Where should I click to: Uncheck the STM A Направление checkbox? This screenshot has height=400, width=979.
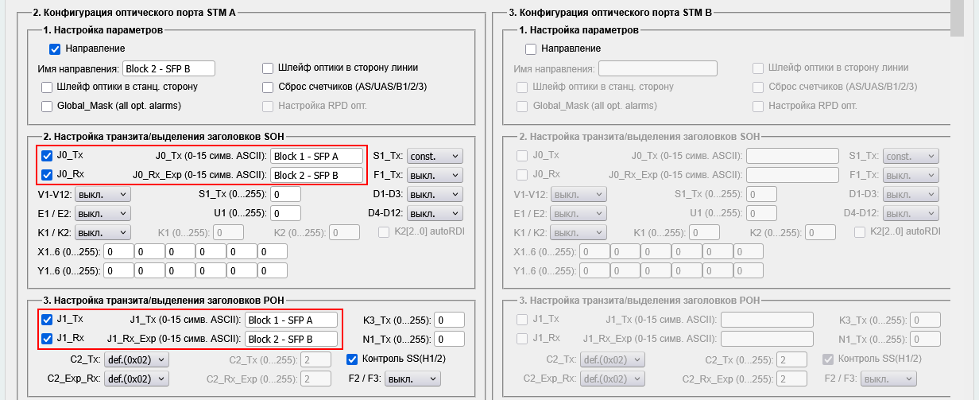pos(55,49)
